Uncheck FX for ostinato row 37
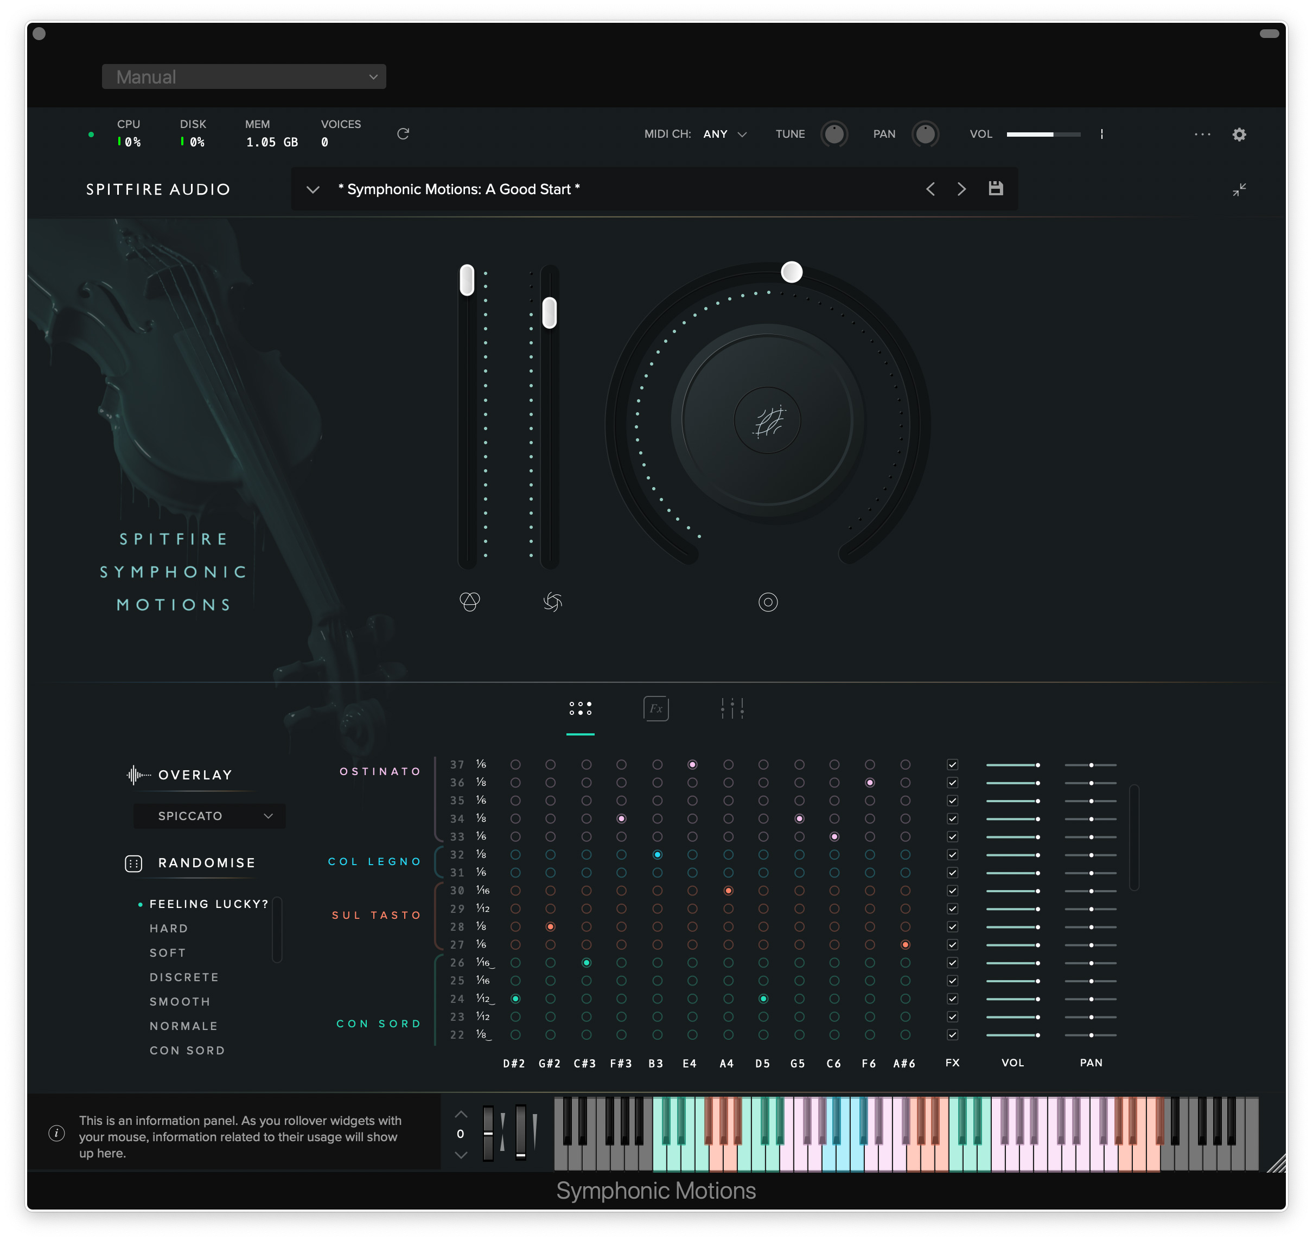 point(952,764)
